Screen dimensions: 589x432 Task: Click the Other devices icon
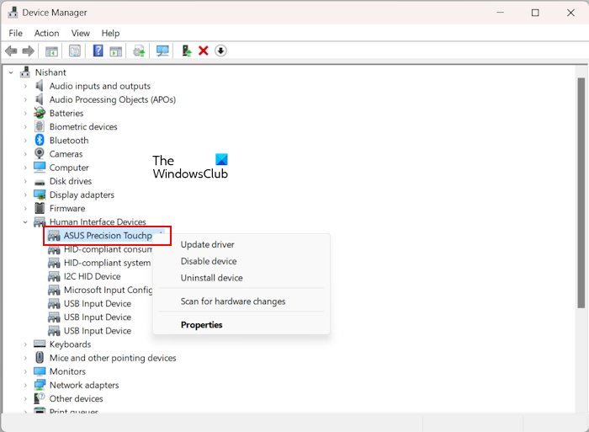pyautogui.click(x=40, y=398)
